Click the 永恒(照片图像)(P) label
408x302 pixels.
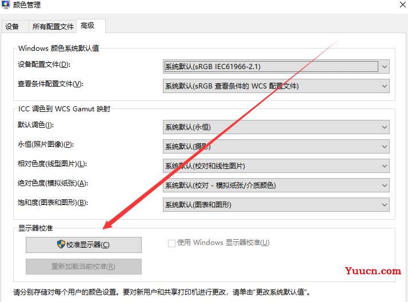[46, 144]
